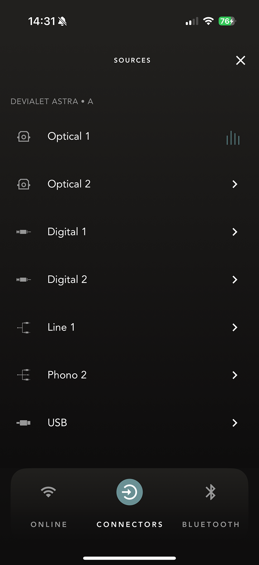
Task: Tap the Digital 1 coaxial icon
Action: (x=24, y=232)
